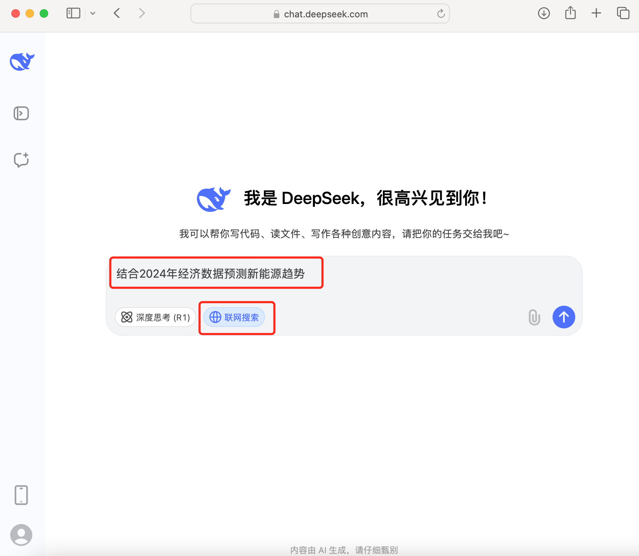Open the Safari share menu
The width and height of the screenshot is (639, 556).
pos(570,13)
